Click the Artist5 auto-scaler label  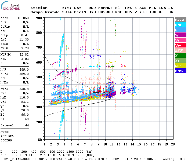[7, 136]
